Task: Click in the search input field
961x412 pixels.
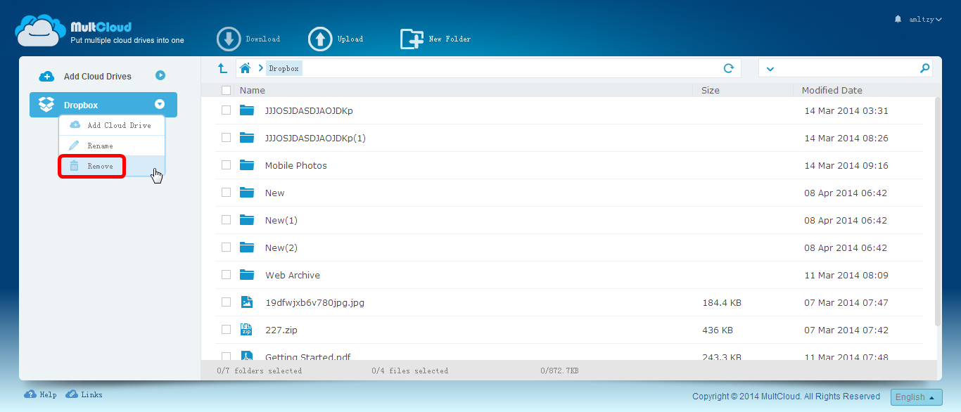Action: 846,68
